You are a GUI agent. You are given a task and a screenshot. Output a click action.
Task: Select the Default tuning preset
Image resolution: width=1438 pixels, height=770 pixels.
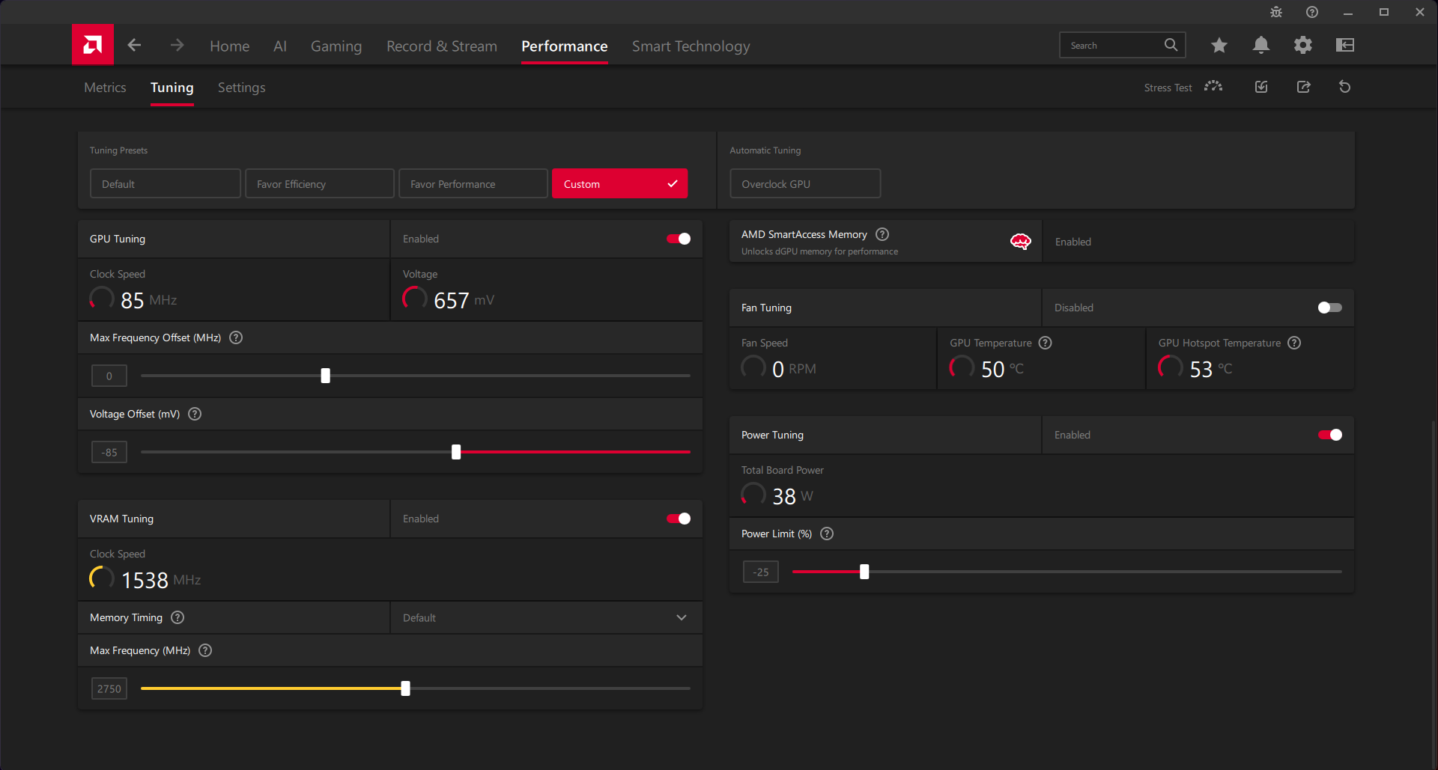coord(166,183)
